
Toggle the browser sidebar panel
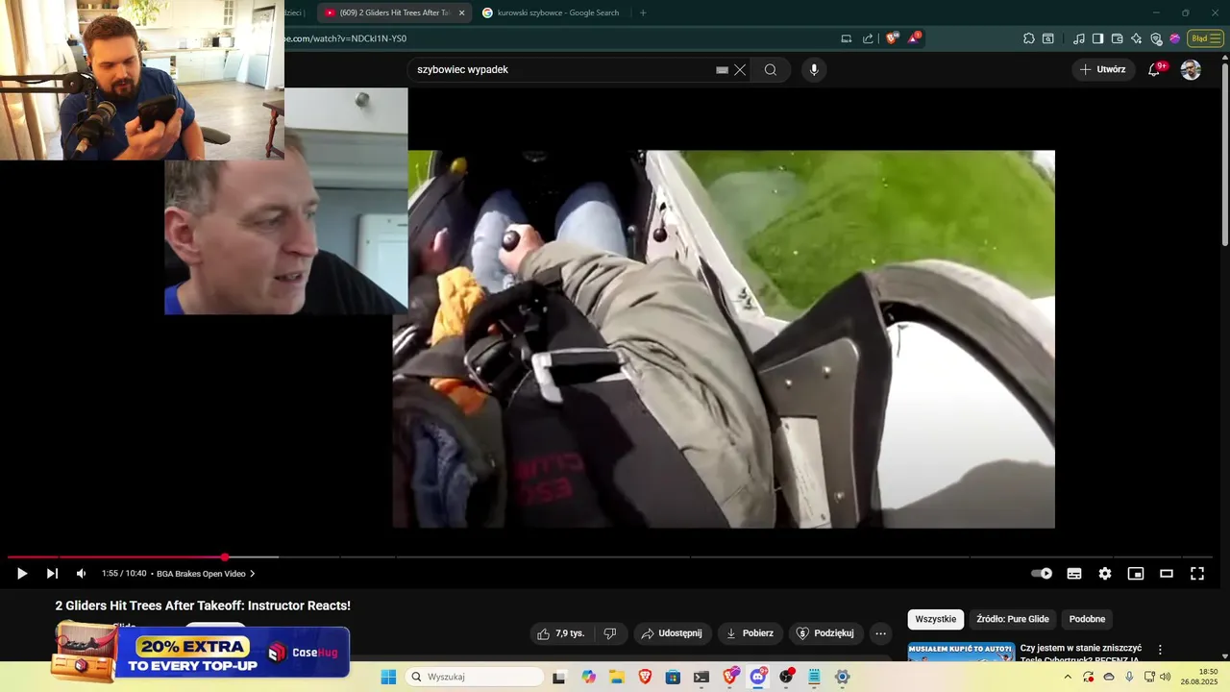tap(1098, 38)
